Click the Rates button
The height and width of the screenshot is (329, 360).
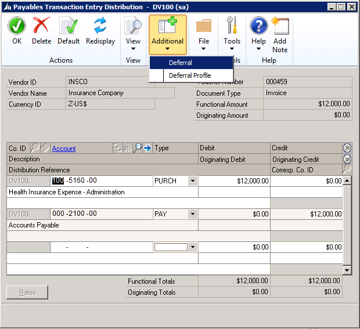27,292
